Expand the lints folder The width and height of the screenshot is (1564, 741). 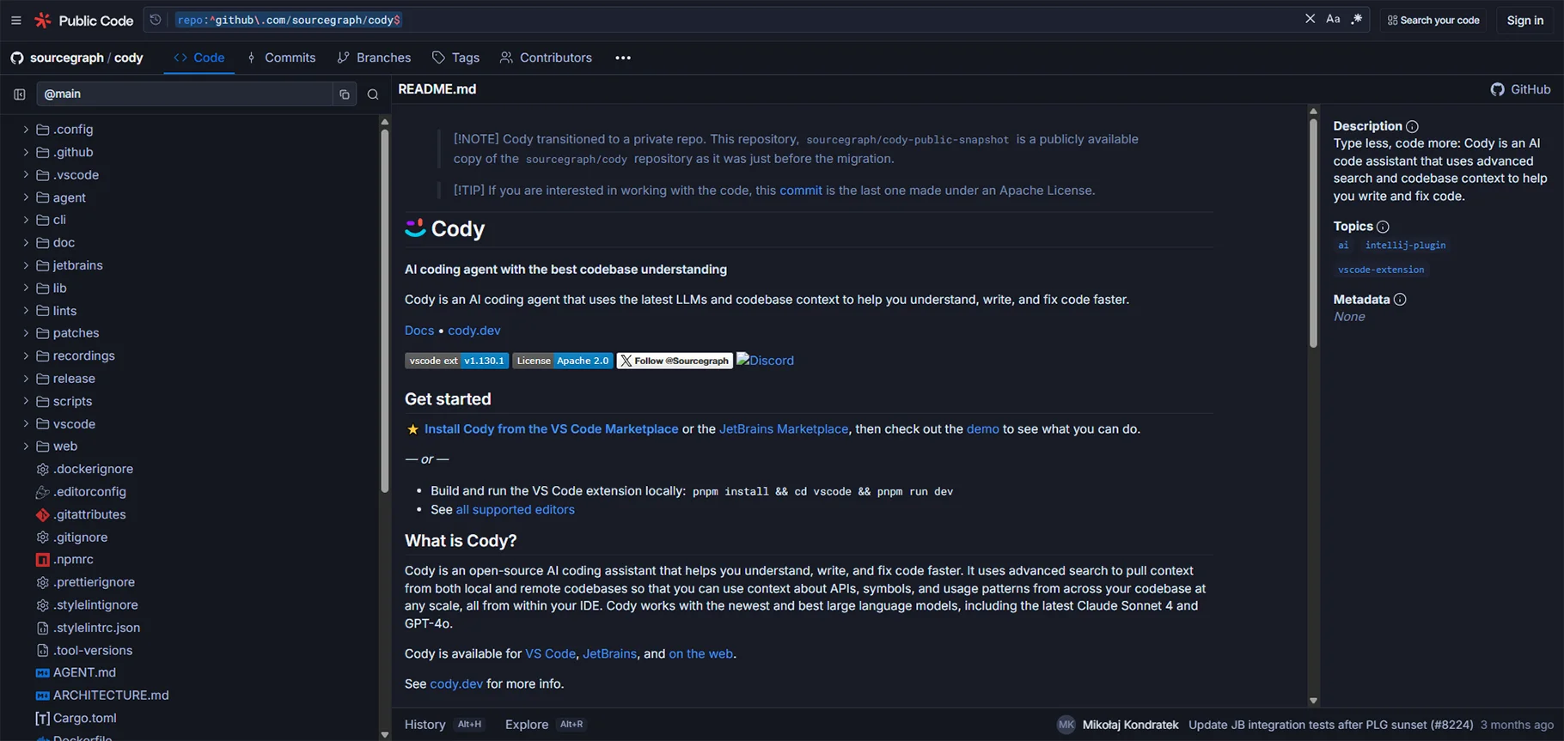point(26,311)
